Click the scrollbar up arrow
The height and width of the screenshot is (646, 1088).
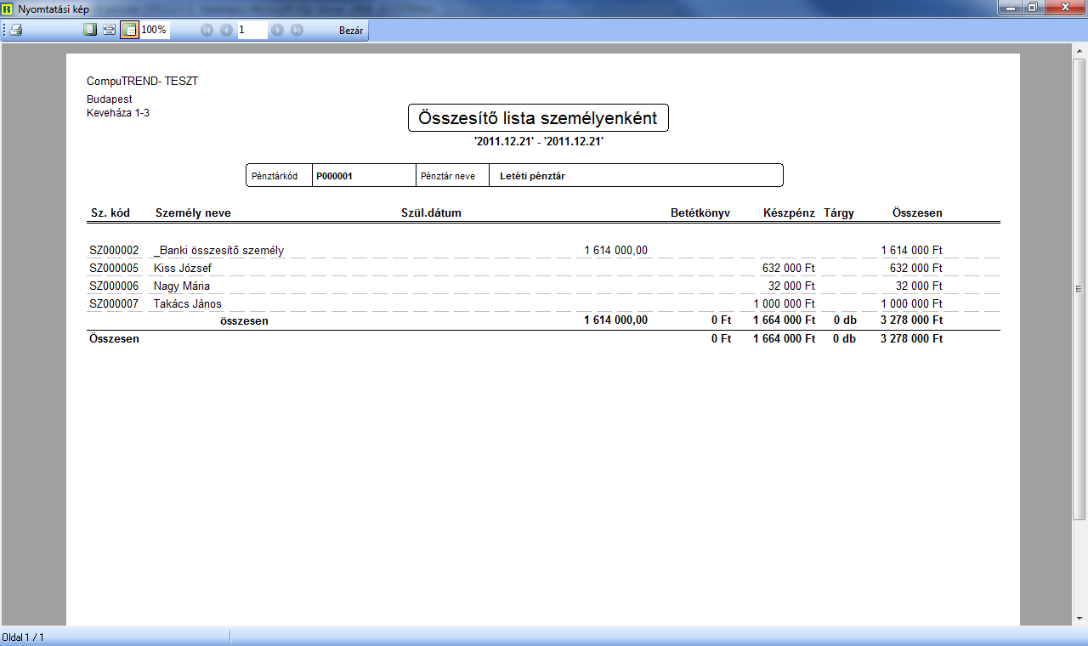pyautogui.click(x=1079, y=51)
